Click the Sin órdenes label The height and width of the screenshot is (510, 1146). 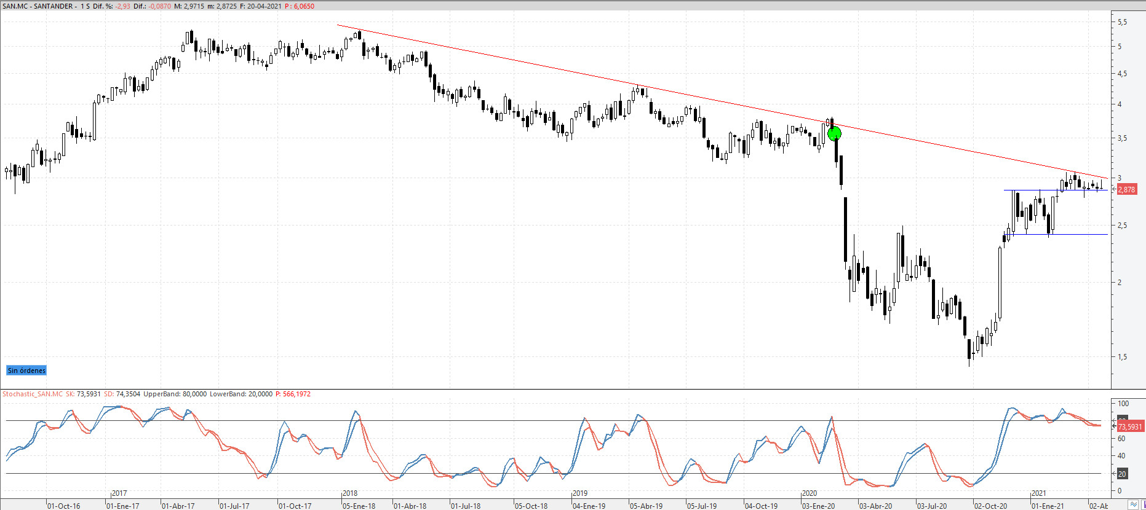(x=26, y=371)
